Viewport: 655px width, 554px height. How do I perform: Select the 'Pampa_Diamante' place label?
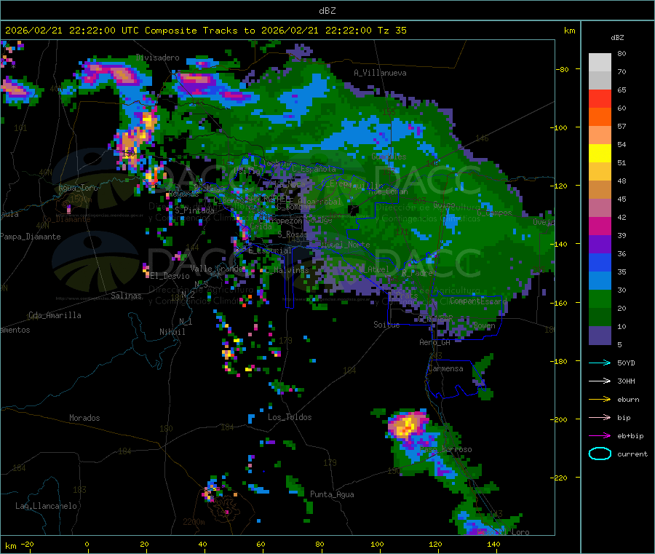click(x=30, y=237)
